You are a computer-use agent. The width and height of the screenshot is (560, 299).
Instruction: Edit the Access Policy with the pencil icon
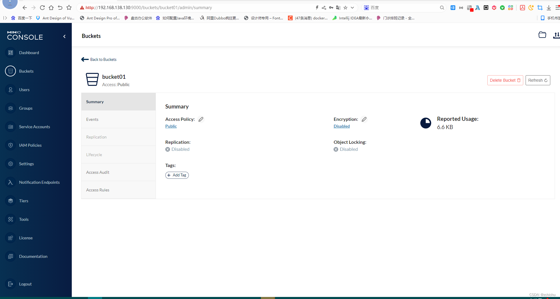(201, 119)
